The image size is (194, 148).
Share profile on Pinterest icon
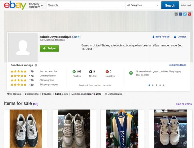point(189,14)
